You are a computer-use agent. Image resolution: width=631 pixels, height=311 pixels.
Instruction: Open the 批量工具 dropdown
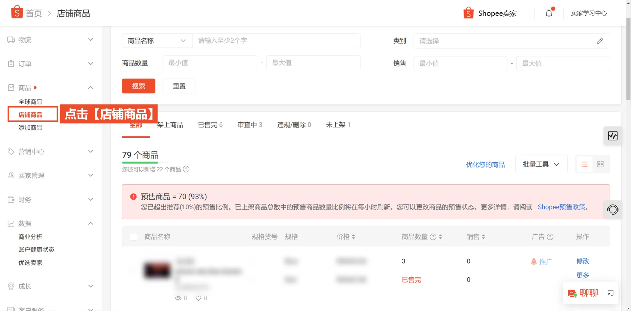pyautogui.click(x=541, y=164)
